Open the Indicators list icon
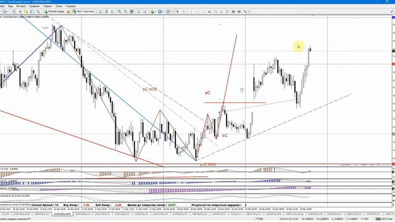The width and height of the screenshot is (395, 222). 152,12
